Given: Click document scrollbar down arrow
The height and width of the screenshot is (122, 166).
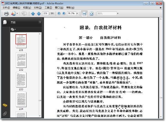Looking at the screenshot, I should click(x=161, y=117).
